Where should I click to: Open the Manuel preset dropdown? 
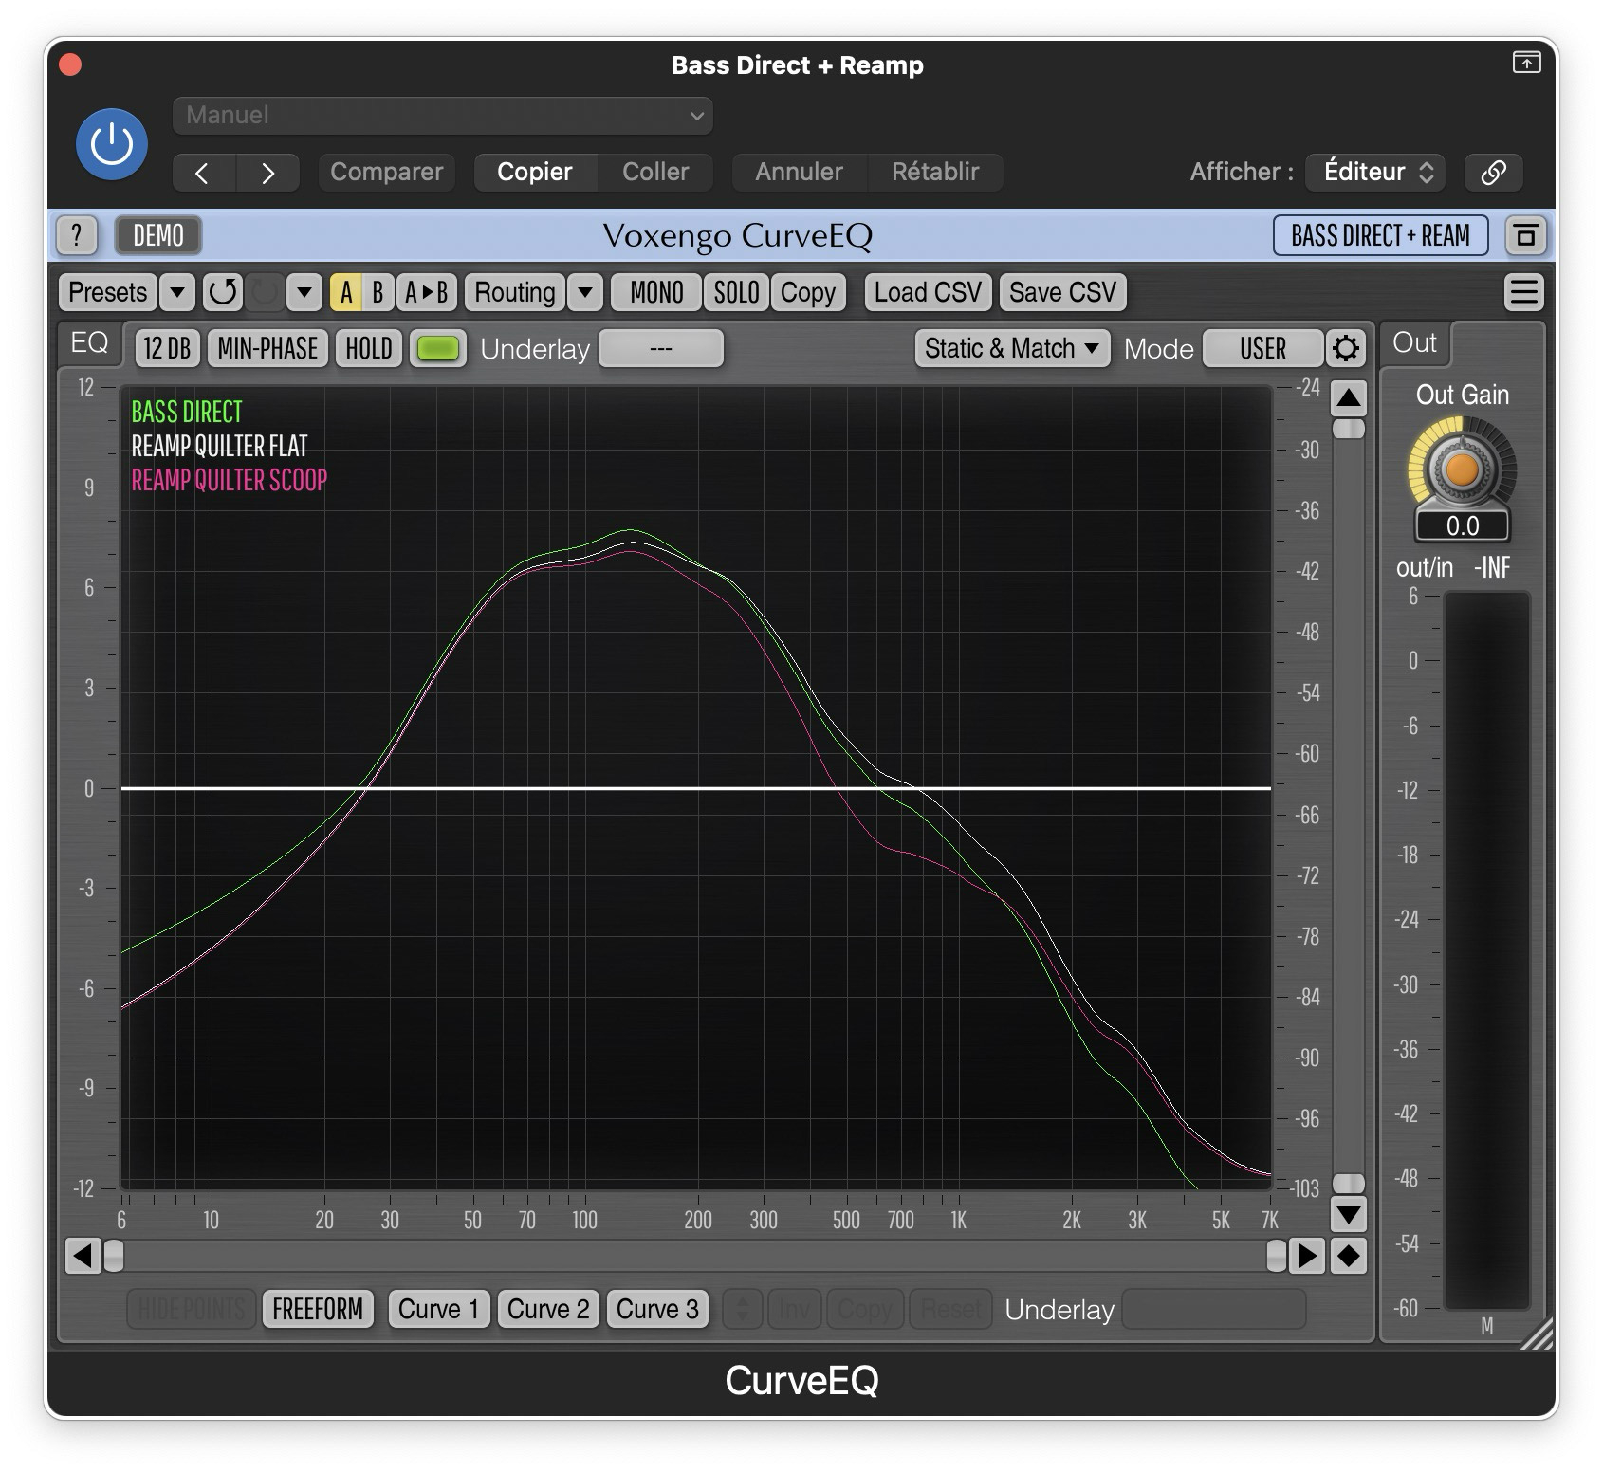tap(442, 116)
